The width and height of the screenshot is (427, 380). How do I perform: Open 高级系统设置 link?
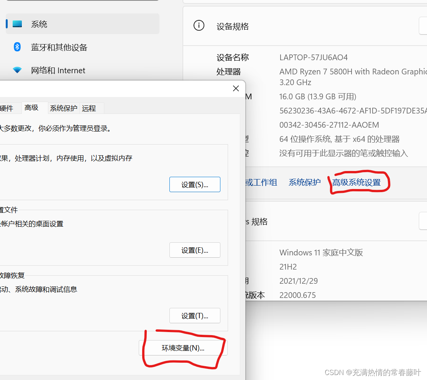pos(356,183)
